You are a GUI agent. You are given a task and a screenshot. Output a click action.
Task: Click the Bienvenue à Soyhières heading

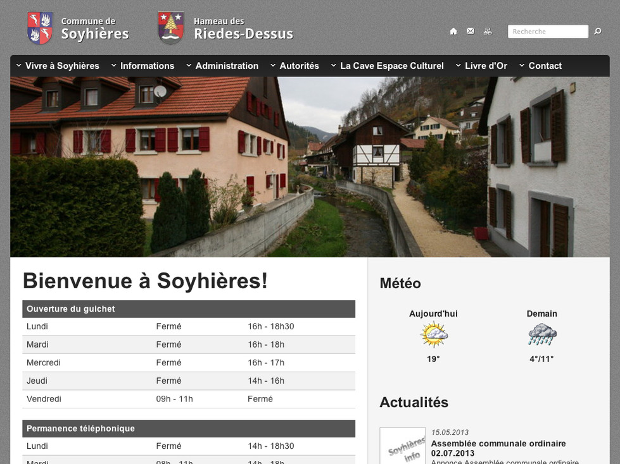(145, 281)
